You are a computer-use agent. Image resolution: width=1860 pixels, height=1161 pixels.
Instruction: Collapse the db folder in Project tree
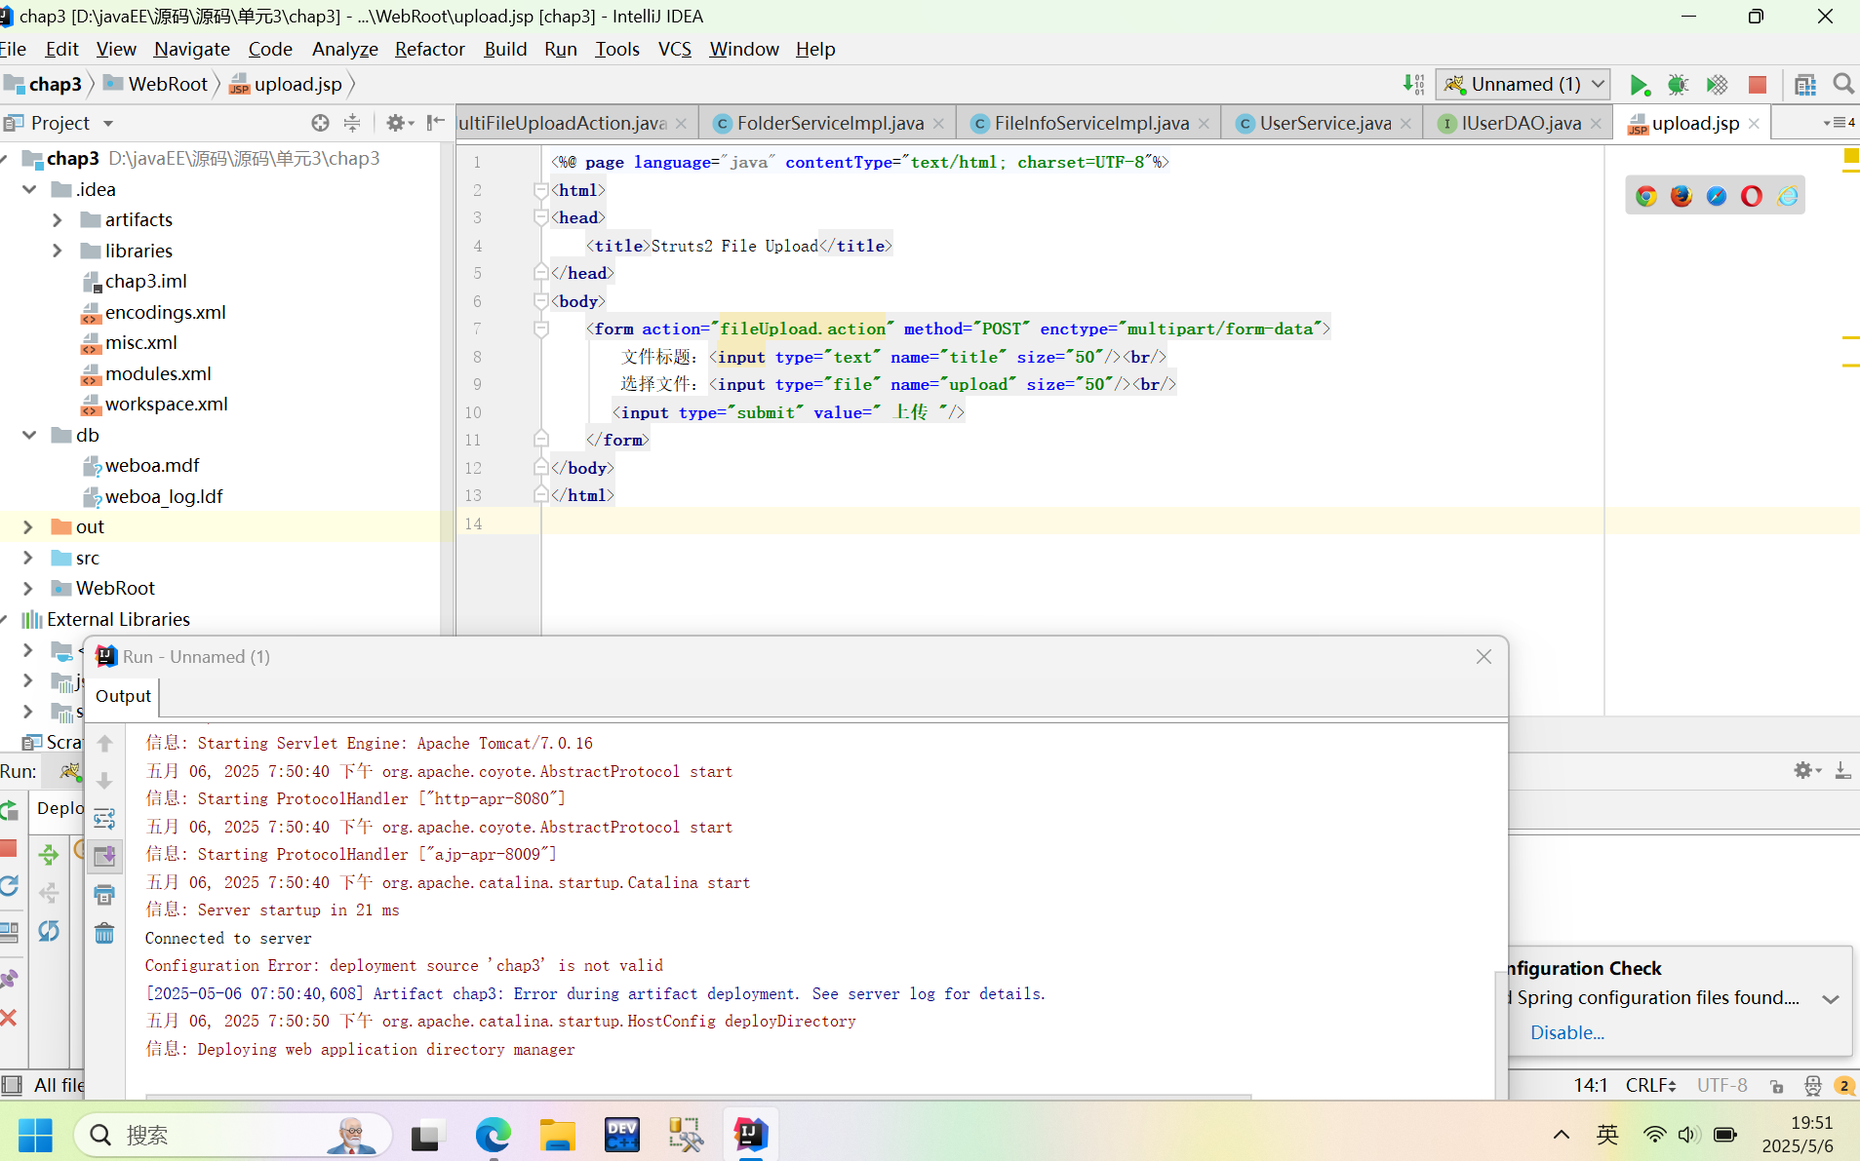28,435
